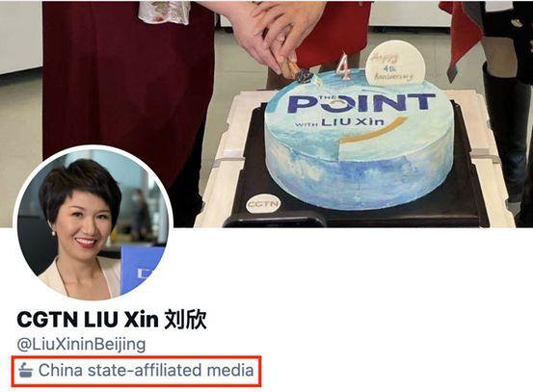Click the 'with LIU Xin' text on cake
The height and width of the screenshot is (392, 533).
pyautogui.click(x=339, y=122)
